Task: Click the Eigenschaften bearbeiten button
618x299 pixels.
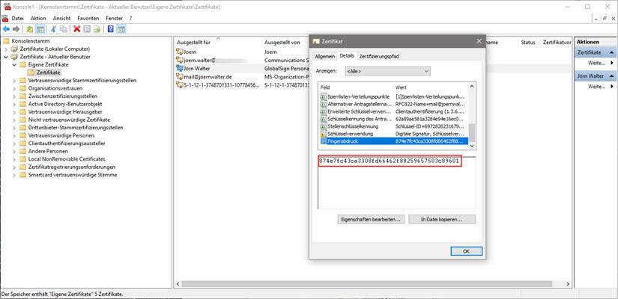Action: coord(372,220)
